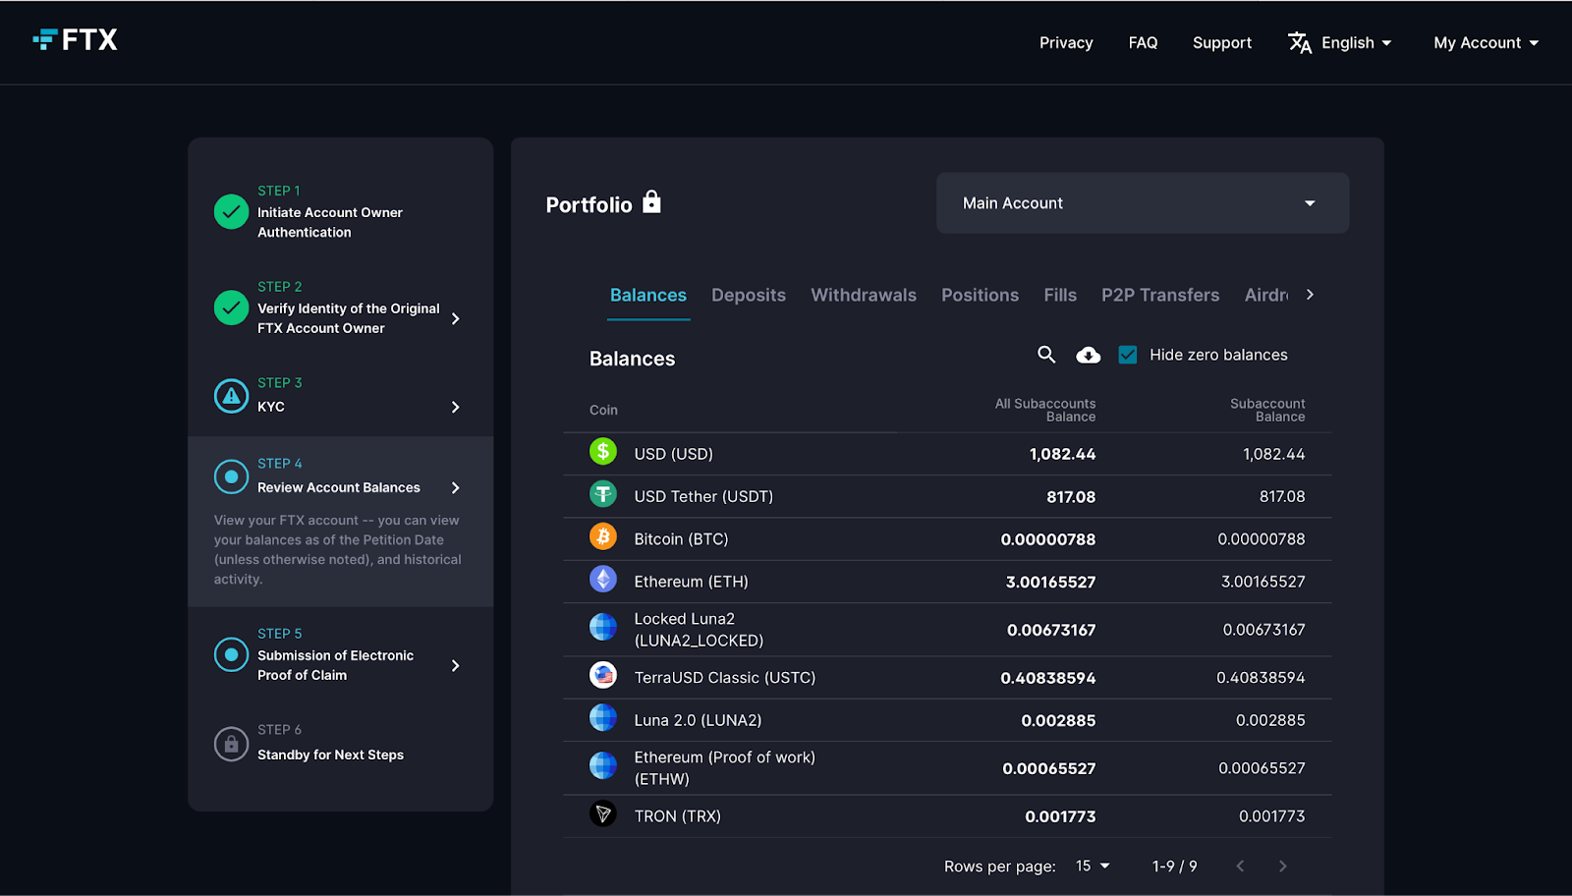1572x896 pixels.
Task: Open the My Account menu
Action: coord(1486,43)
